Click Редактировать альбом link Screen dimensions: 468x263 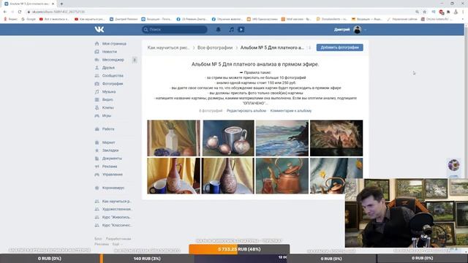[x=246, y=110]
